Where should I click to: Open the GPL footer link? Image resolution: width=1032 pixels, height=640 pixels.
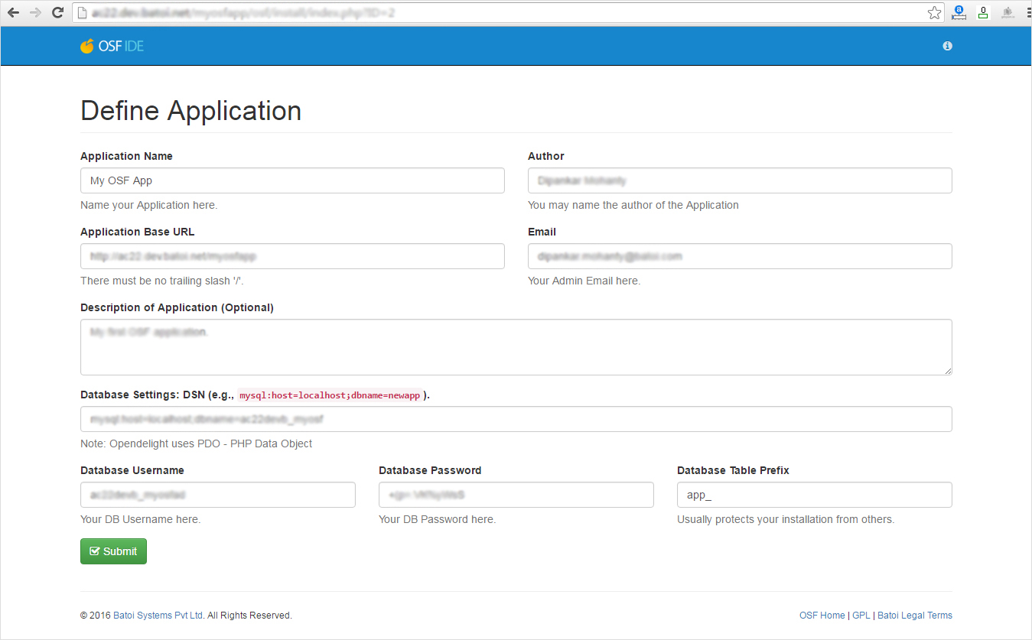pos(861,616)
